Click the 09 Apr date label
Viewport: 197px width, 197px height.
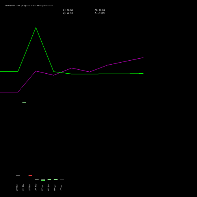pos(55,188)
